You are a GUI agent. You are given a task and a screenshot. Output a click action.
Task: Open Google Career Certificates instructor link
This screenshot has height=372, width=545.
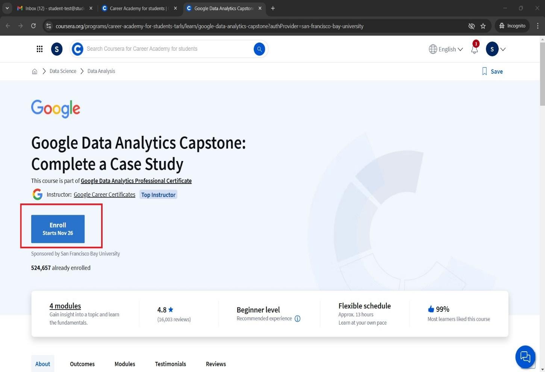click(x=104, y=194)
